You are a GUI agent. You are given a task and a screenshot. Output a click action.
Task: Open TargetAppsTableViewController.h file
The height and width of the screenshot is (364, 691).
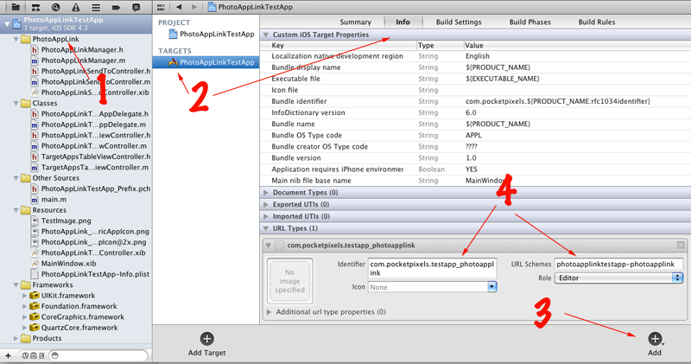click(x=91, y=156)
